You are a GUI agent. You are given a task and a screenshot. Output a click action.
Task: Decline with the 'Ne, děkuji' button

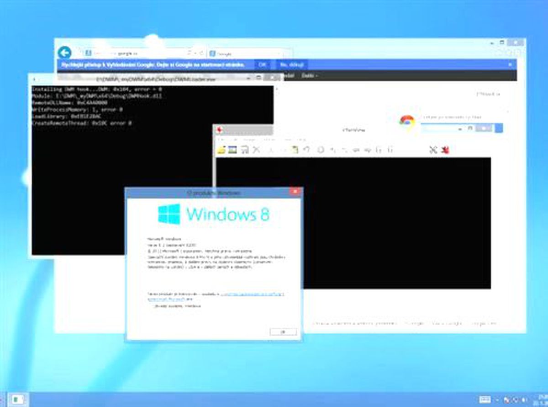click(291, 64)
